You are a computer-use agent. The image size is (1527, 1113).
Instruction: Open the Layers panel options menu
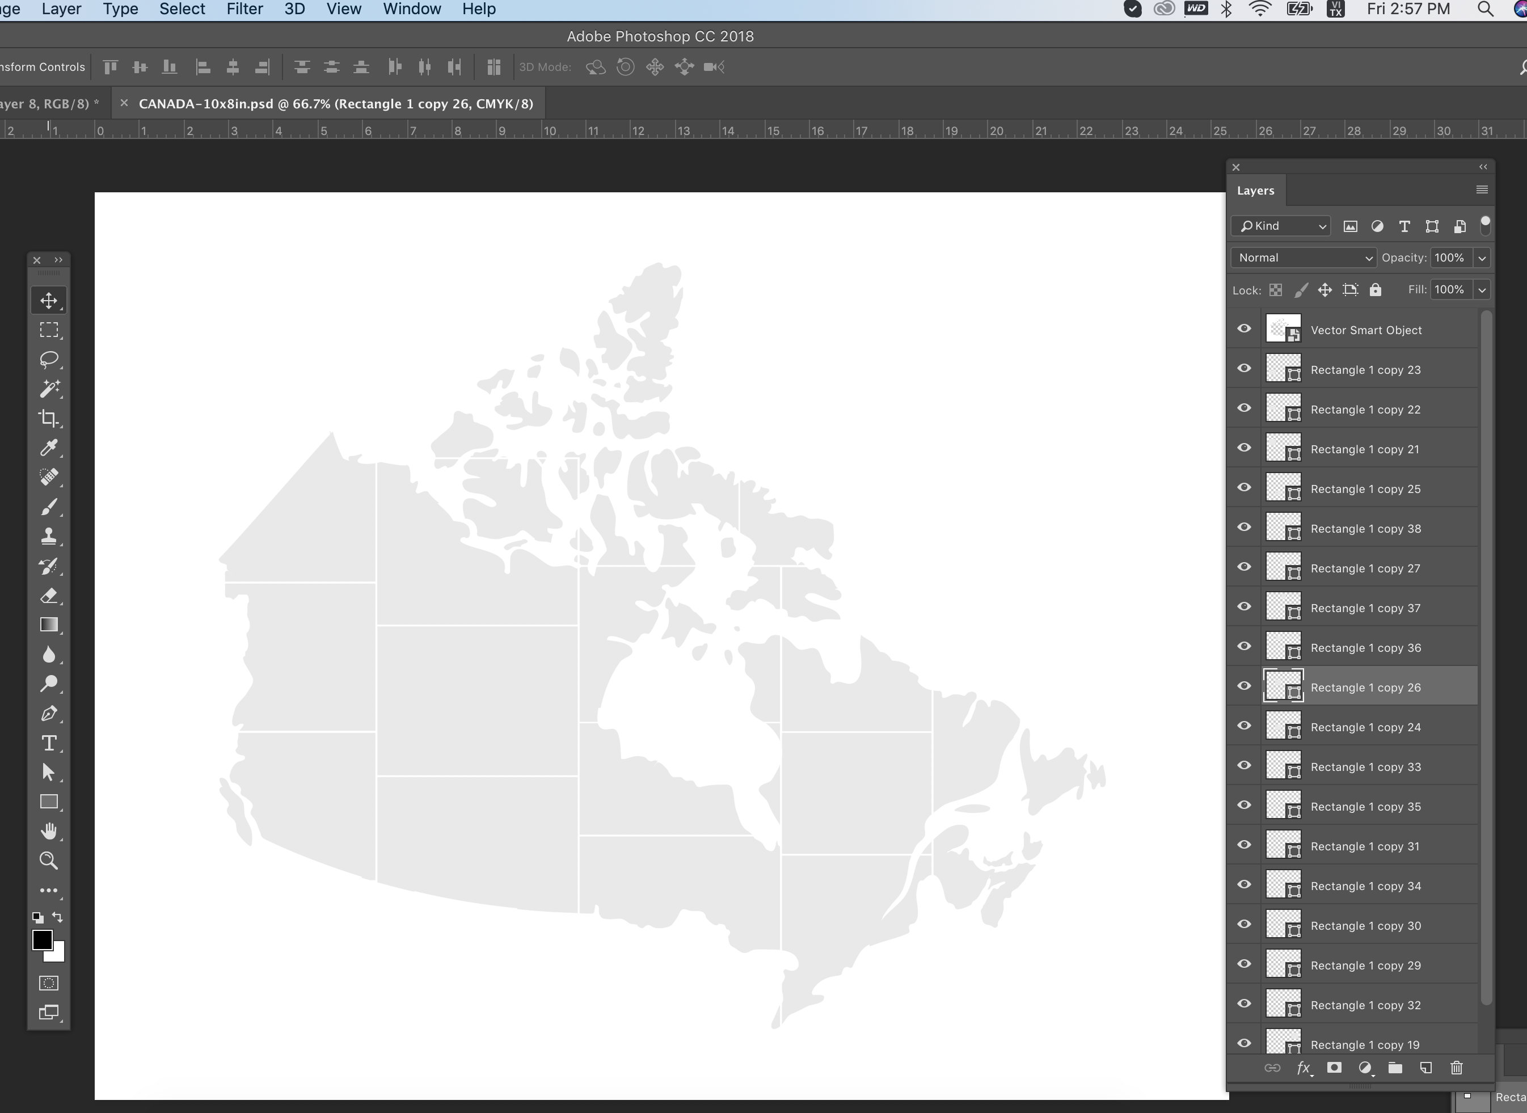pyautogui.click(x=1481, y=189)
